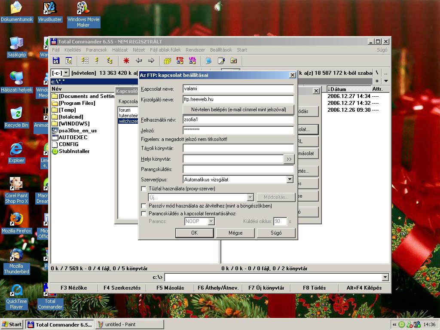
Task: Open the Mozilla Firefox desktop icon
Action: (16, 219)
